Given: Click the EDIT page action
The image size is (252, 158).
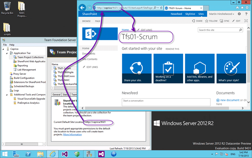Looking at the screenshot, I should (x=236, y=21).
